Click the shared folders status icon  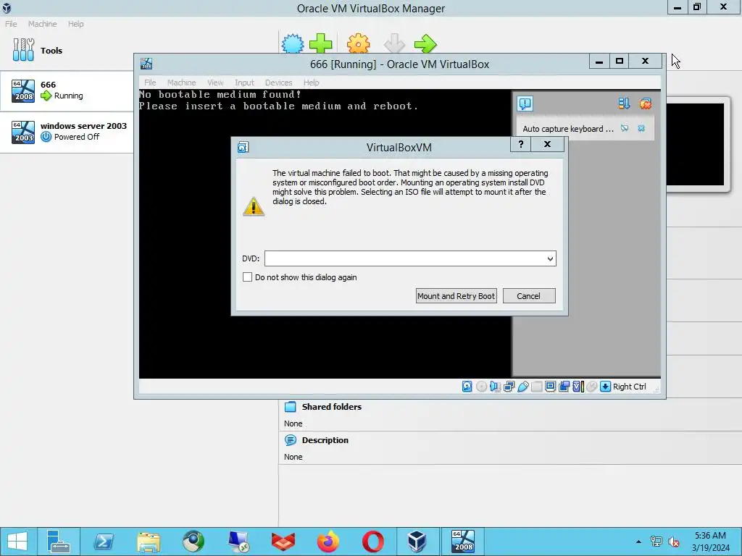click(537, 387)
